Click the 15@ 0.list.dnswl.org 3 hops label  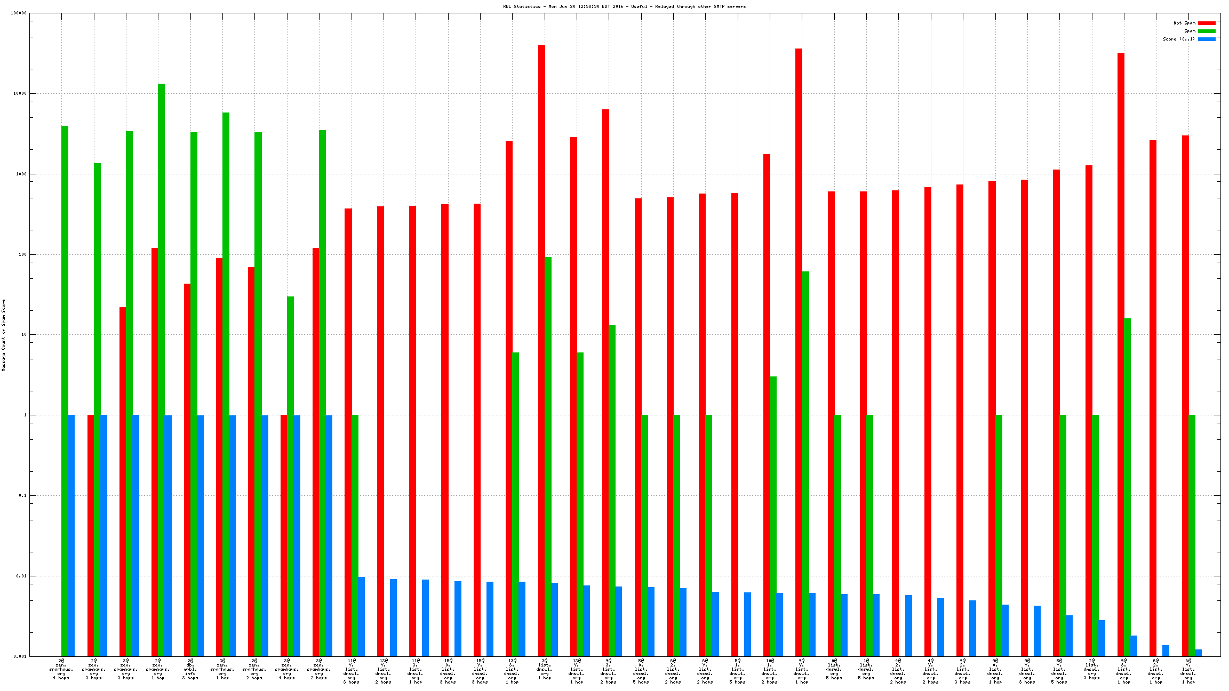tap(448, 671)
